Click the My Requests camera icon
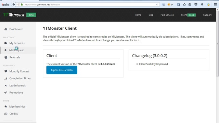This screenshot has width=219, height=123. [x=6, y=43]
